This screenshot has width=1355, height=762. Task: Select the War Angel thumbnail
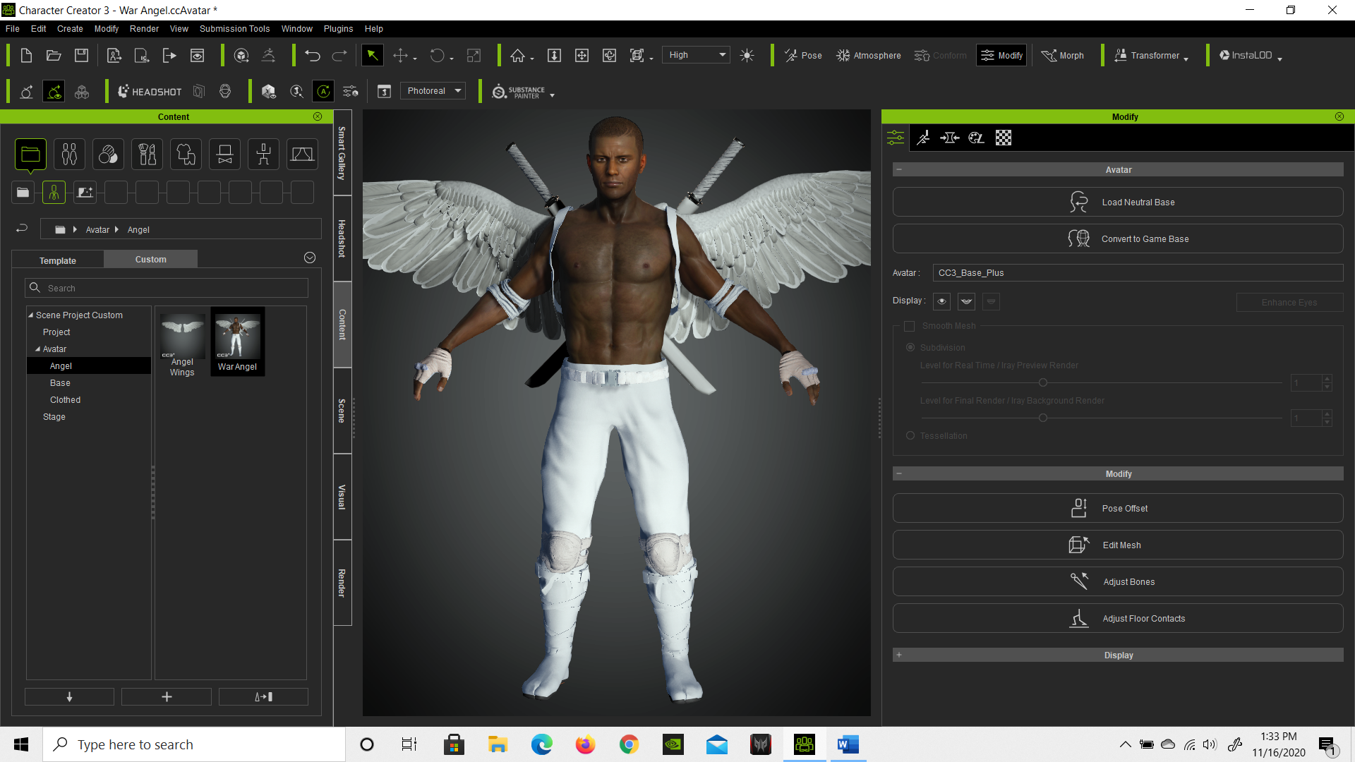point(238,341)
